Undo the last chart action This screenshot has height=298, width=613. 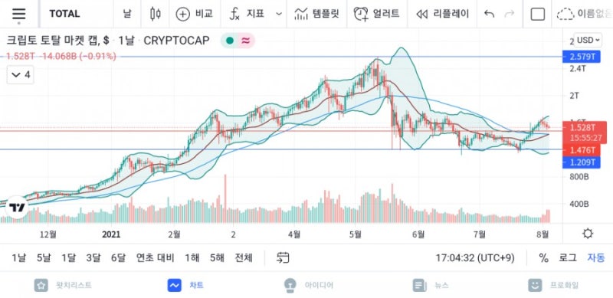489,14
